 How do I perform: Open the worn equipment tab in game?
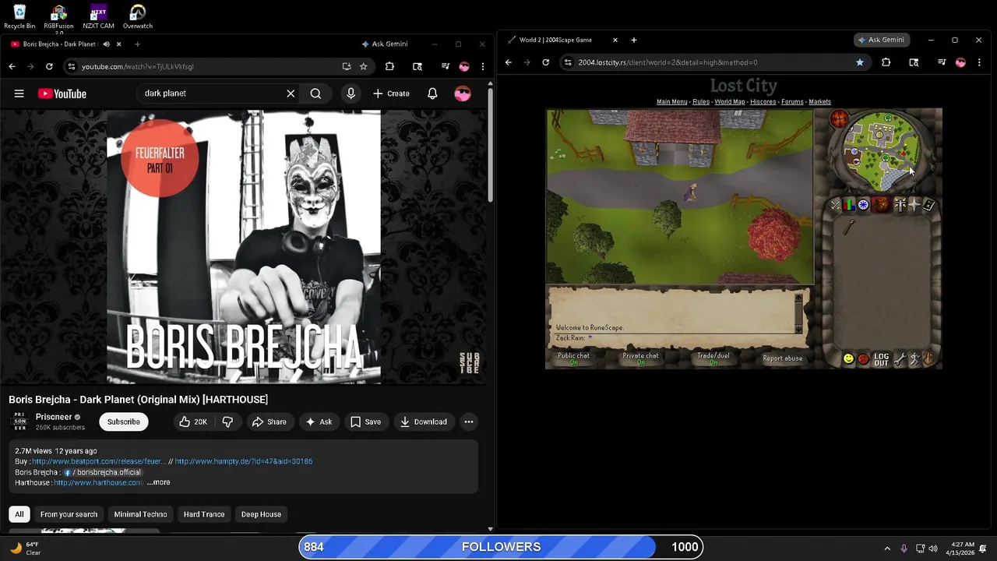900,205
